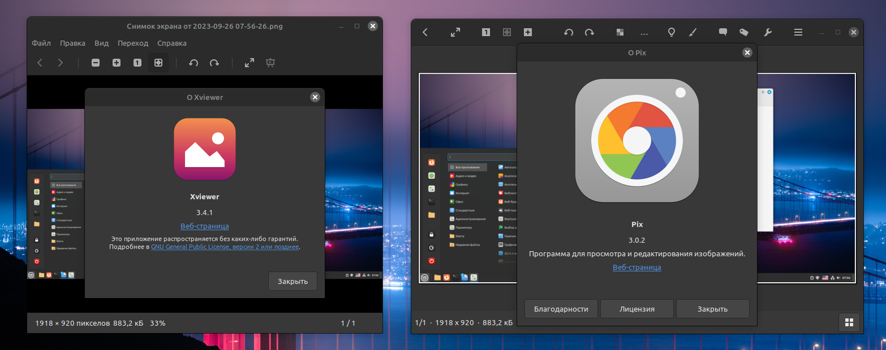Open the Переход menu in Xviewer
The image size is (886, 350).
[x=133, y=43]
